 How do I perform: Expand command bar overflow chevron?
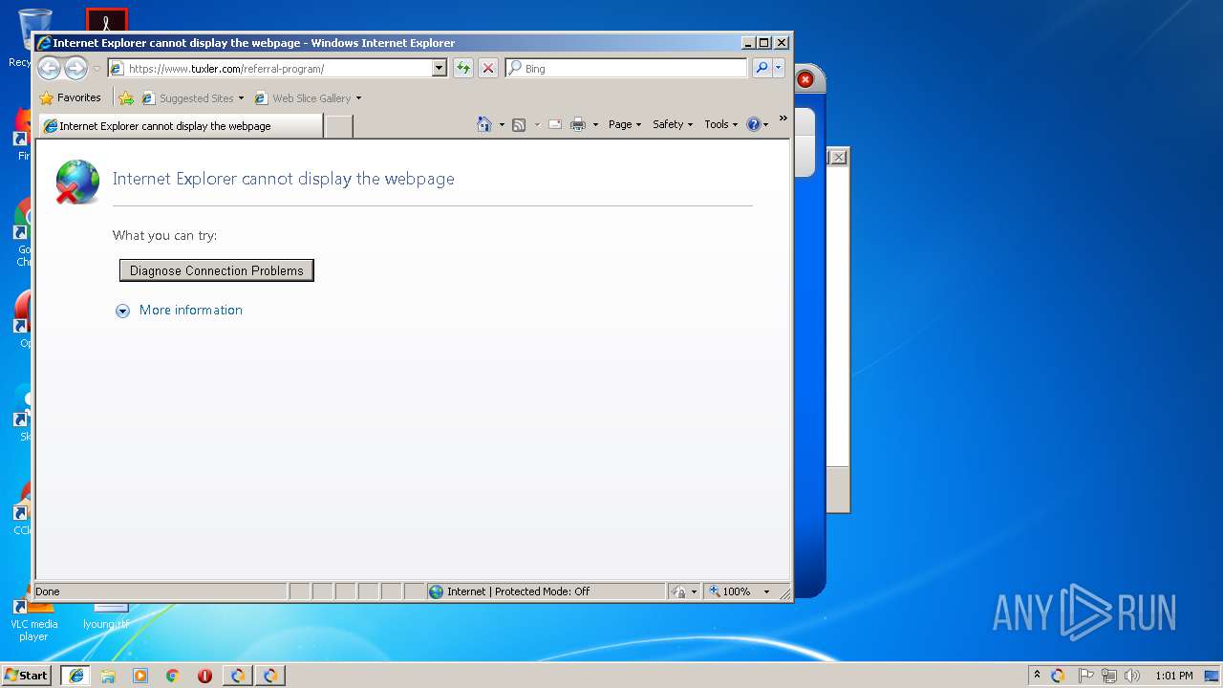click(x=783, y=118)
